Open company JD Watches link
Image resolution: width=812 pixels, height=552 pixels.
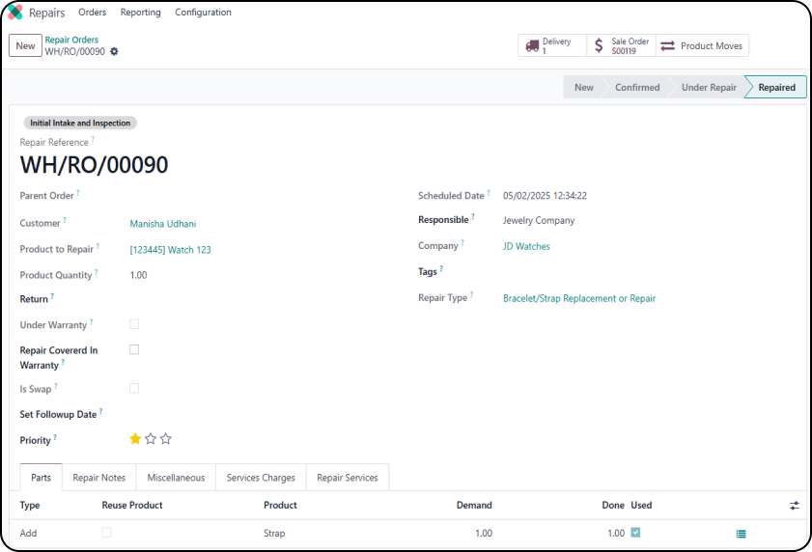(x=526, y=246)
